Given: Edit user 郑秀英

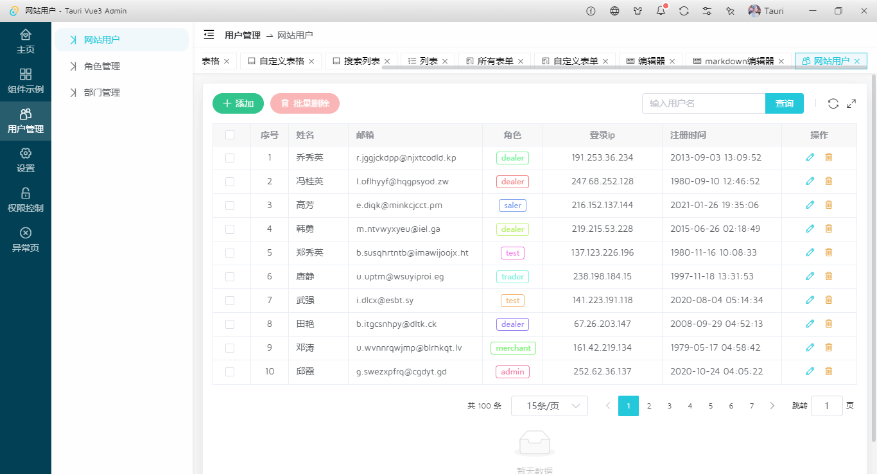Looking at the screenshot, I should click(810, 252).
